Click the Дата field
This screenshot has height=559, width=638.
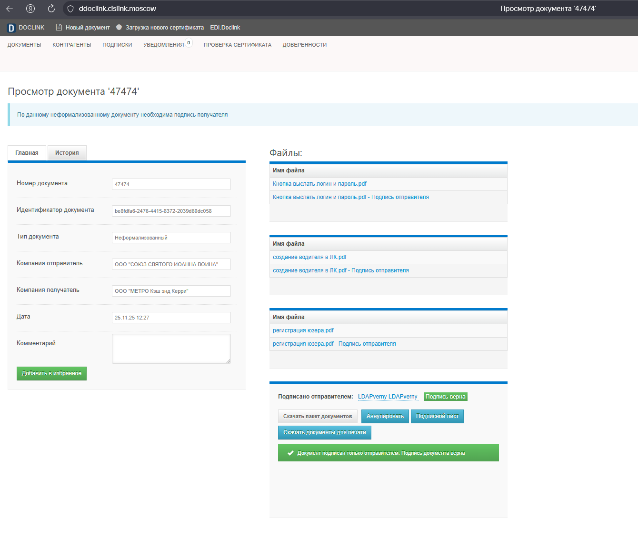coord(171,318)
